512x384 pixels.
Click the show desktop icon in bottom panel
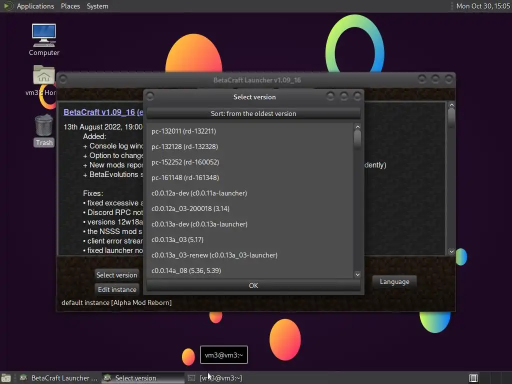(6, 378)
